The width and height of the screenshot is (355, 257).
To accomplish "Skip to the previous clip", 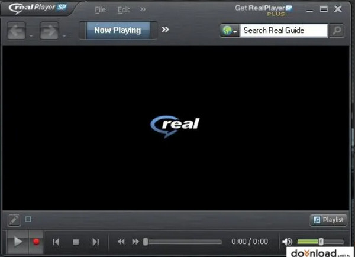I will 56,242.
